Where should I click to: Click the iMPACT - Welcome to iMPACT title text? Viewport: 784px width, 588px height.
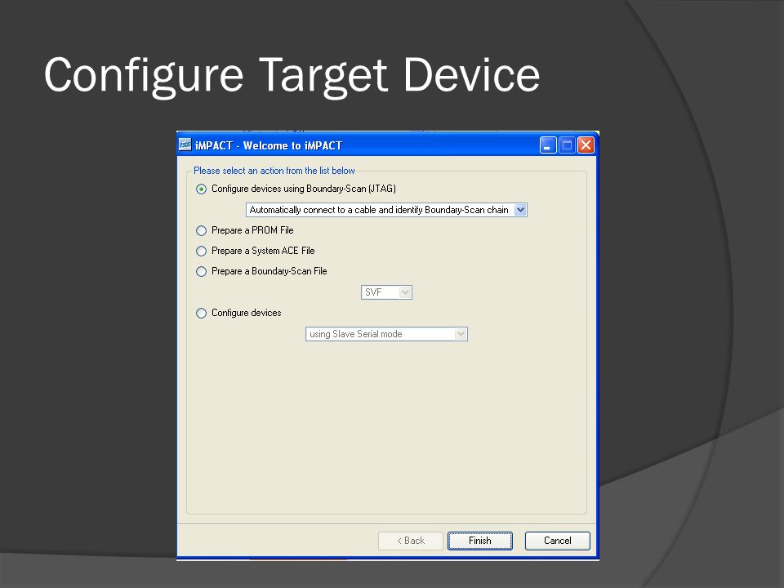pos(269,145)
